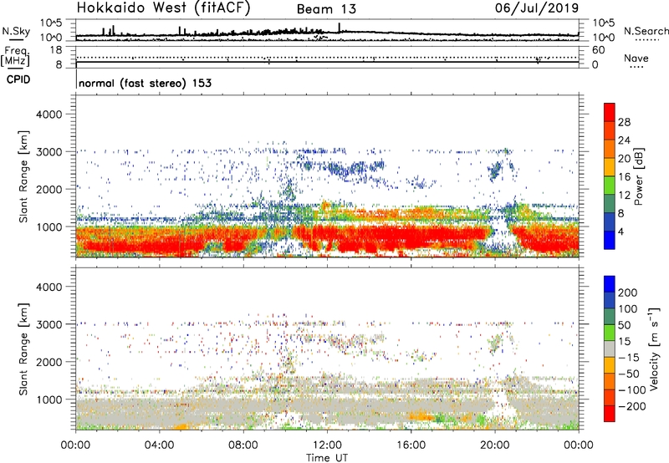669x463 pixels.
Task: Pick the bright blue top Velocity colorbar segment
Action: pos(610,284)
